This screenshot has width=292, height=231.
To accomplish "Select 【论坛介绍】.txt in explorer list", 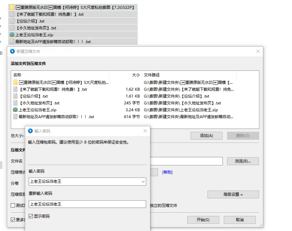I will (x=73, y=21).
